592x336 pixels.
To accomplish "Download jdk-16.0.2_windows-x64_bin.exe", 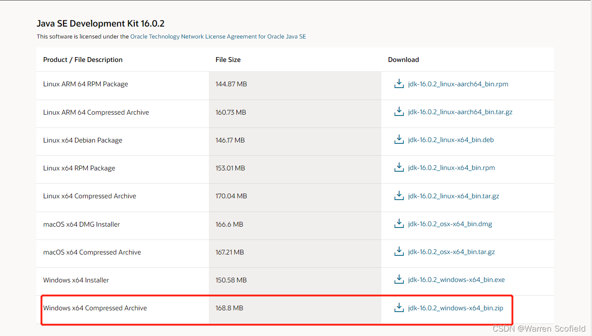I will pos(456,280).
